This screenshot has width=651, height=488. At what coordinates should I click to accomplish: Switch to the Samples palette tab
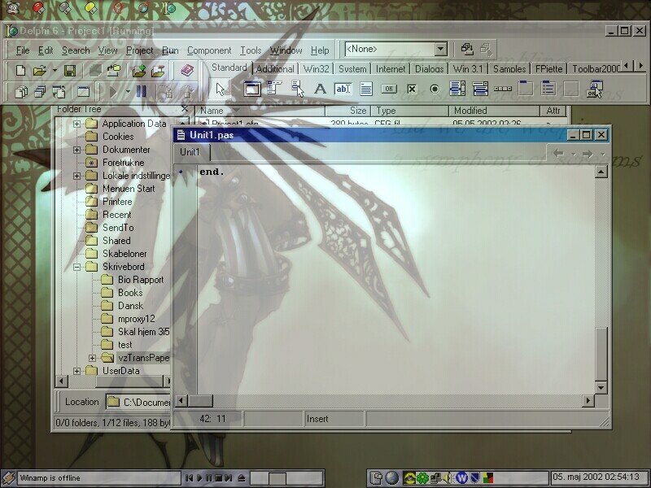[x=509, y=68]
